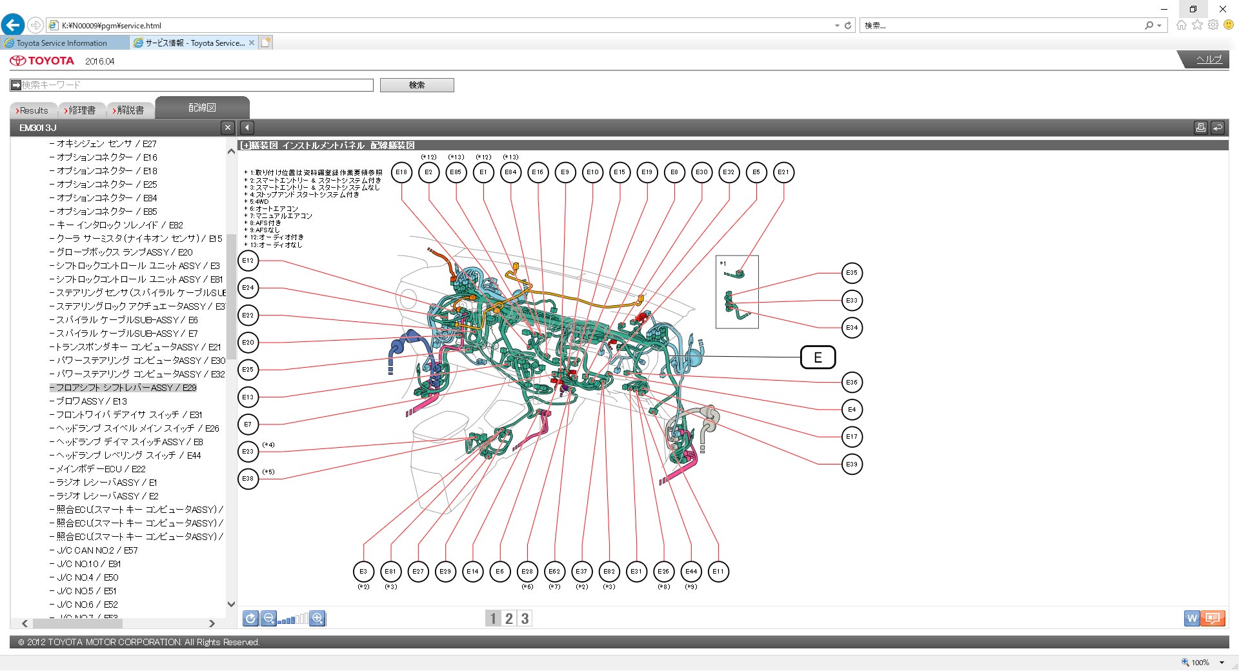
Task: Zoom out the wiring diagram
Action: tap(269, 619)
